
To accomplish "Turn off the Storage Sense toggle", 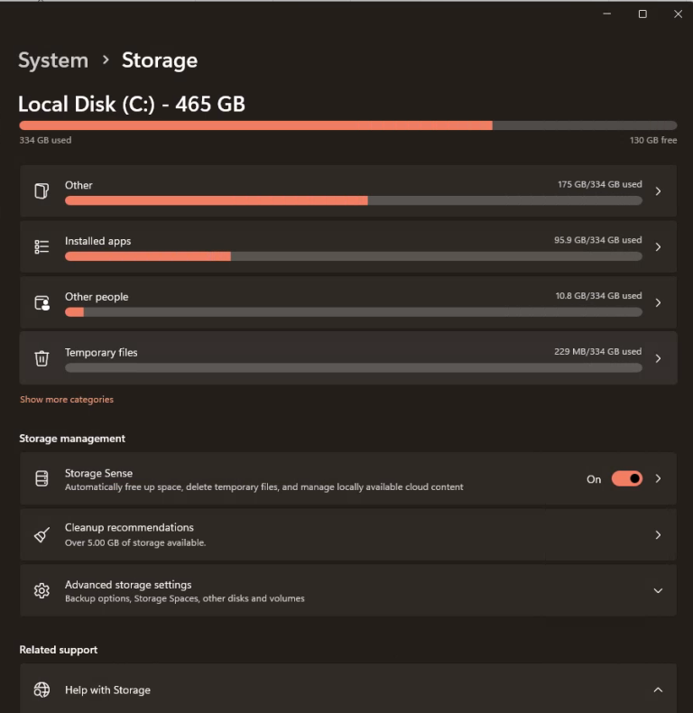I will point(626,479).
